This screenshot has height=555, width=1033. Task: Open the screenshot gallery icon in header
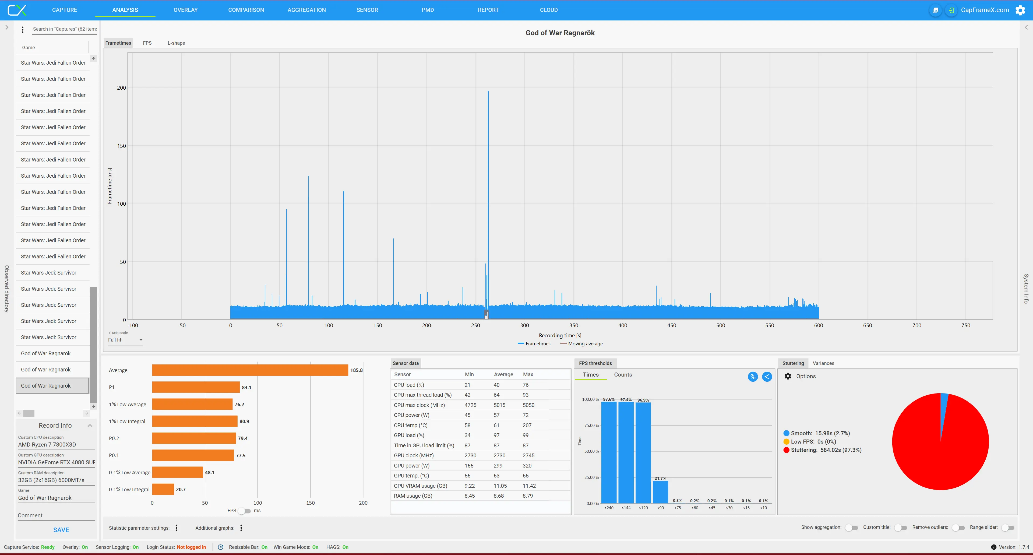click(935, 10)
